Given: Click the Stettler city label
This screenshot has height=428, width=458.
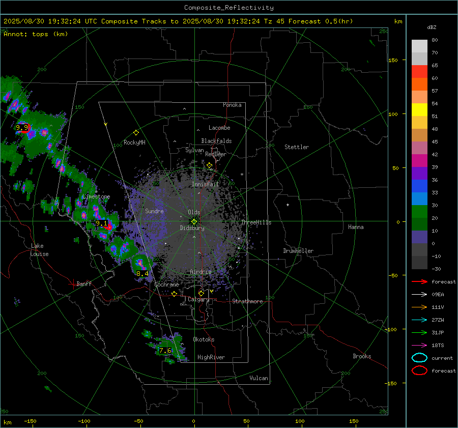Looking at the screenshot, I should pyautogui.click(x=297, y=147).
